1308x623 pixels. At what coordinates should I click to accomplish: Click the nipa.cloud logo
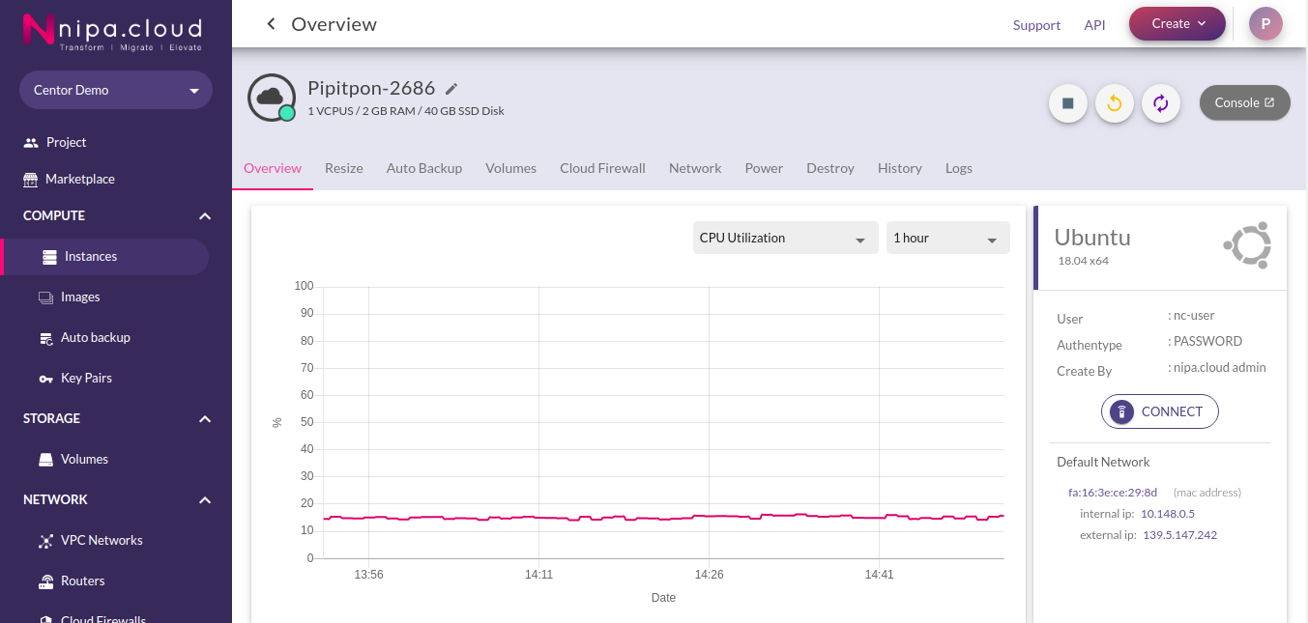click(112, 32)
